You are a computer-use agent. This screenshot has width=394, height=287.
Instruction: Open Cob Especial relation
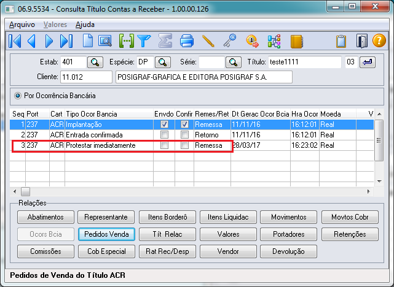point(106,251)
